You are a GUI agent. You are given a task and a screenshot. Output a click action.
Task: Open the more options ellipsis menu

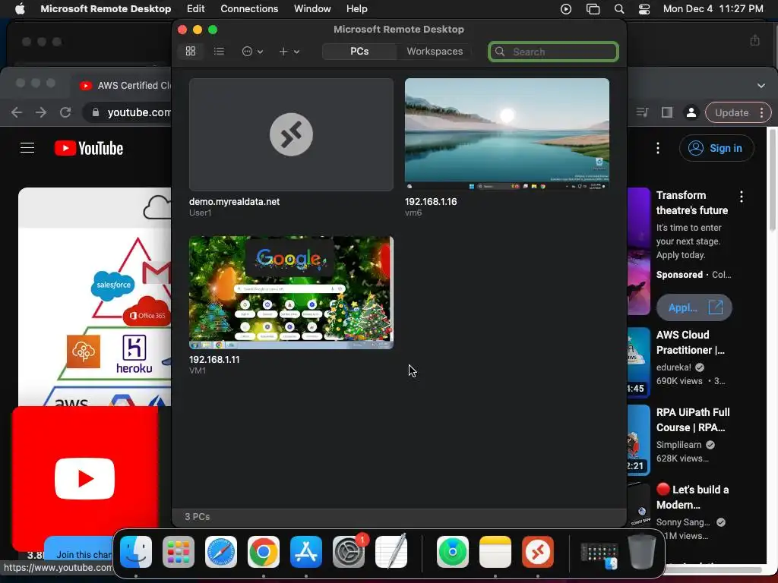pos(252,51)
